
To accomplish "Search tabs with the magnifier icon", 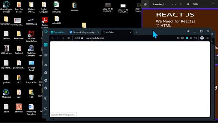I will [x=188, y=31].
